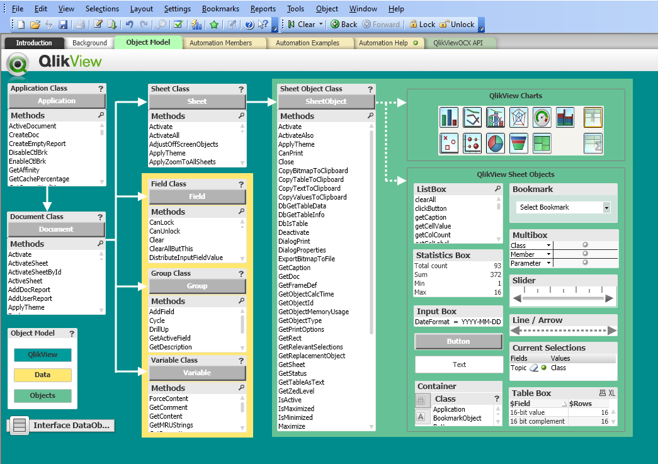658x464 pixels.
Task: Click the Print toolbar icon
Action: point(80,25)
